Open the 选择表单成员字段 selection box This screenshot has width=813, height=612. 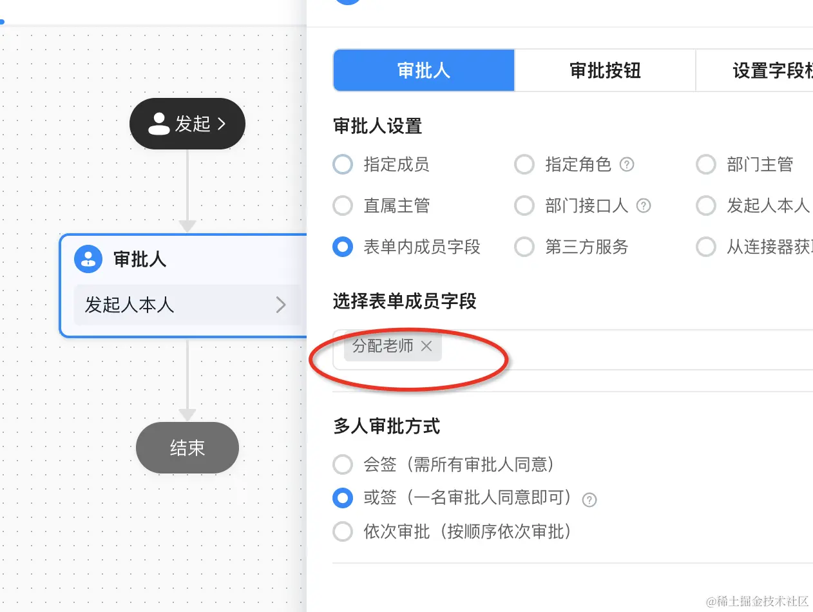tap(612, 350)
